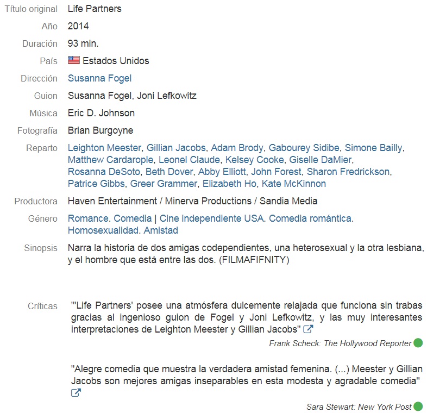Select the Homosexualidad topic link
The width and height of the screenshot is (427, 413).
(x=103, y=230)
